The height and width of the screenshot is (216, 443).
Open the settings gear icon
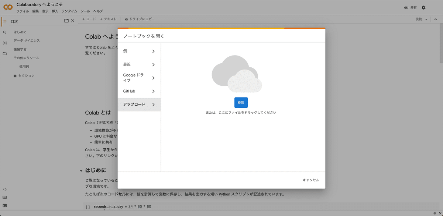tap(423, 7)
